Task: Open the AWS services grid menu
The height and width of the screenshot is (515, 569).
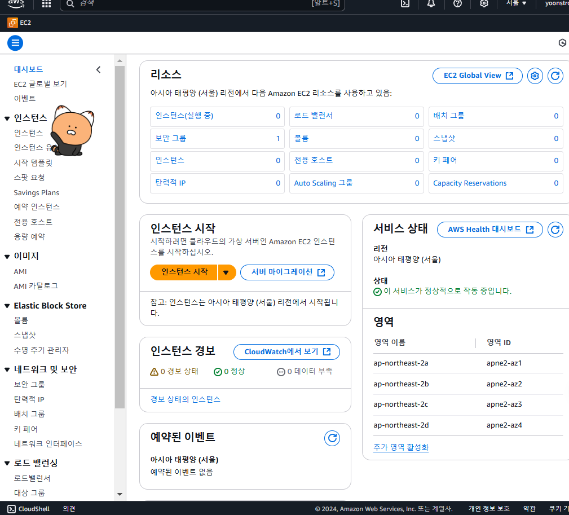Action: [x=46, y=3]
